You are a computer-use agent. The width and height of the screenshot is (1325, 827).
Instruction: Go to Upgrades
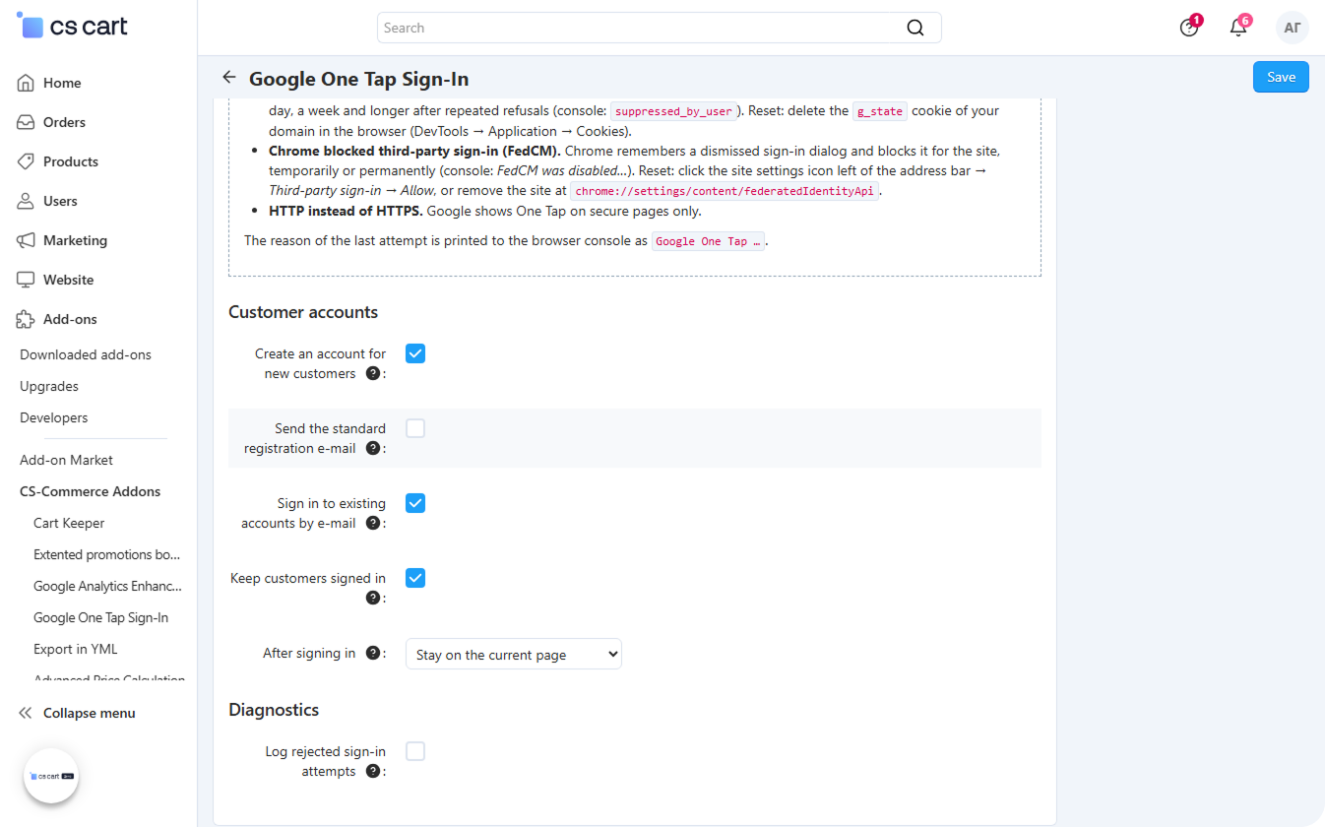[x=49, y=386]
